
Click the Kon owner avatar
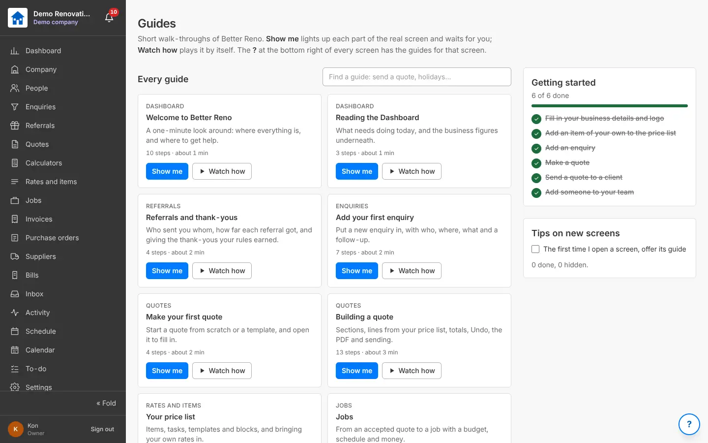[x=16, y=429]
